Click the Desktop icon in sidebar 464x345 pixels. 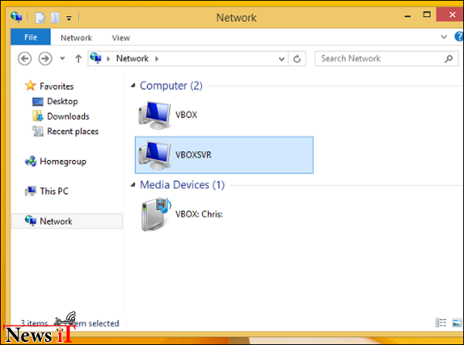tap(38, 101)
